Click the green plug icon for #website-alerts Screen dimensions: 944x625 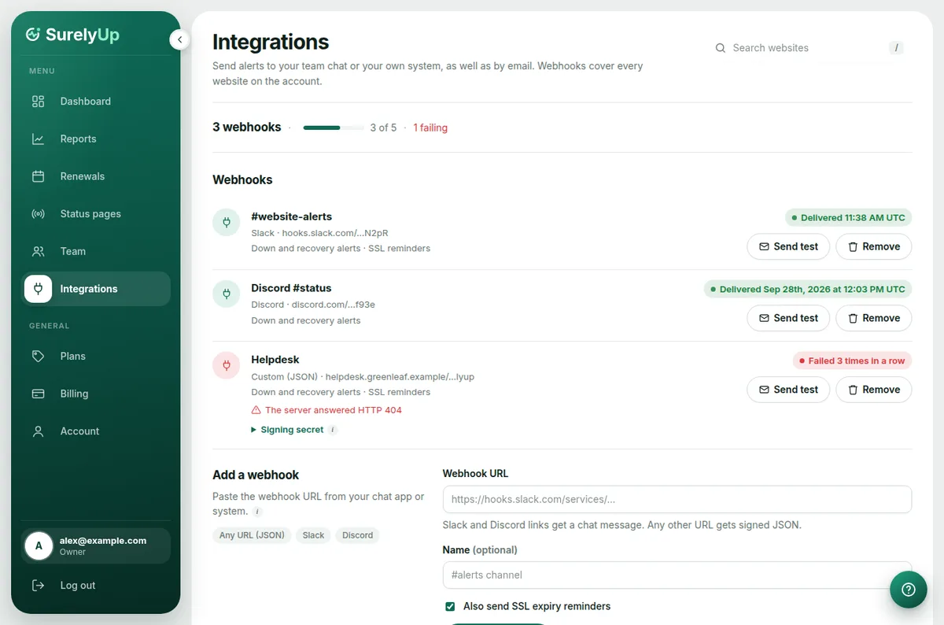coord(227,223)
